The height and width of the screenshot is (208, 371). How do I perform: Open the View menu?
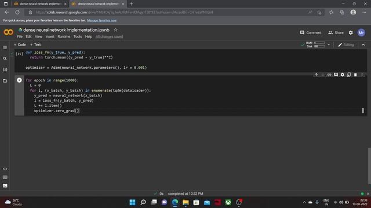coord(39,36)
